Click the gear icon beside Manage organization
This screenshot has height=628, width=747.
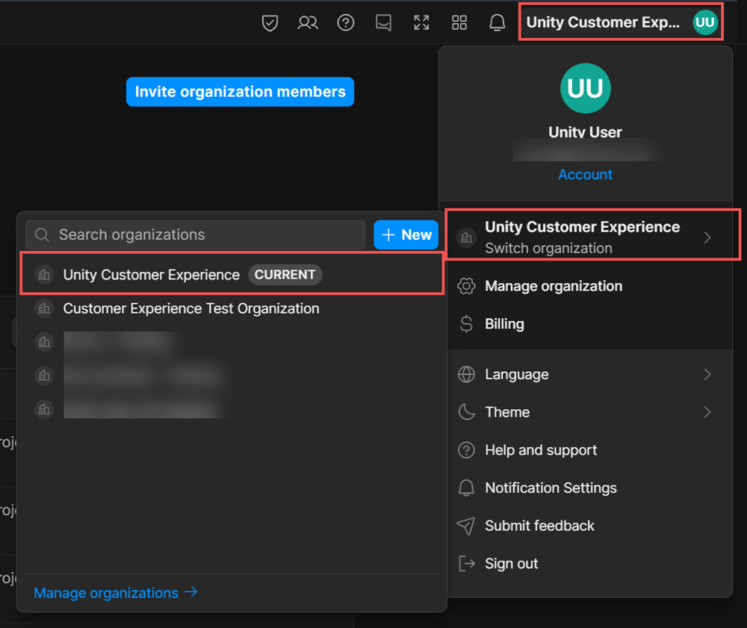click(466, 286)
